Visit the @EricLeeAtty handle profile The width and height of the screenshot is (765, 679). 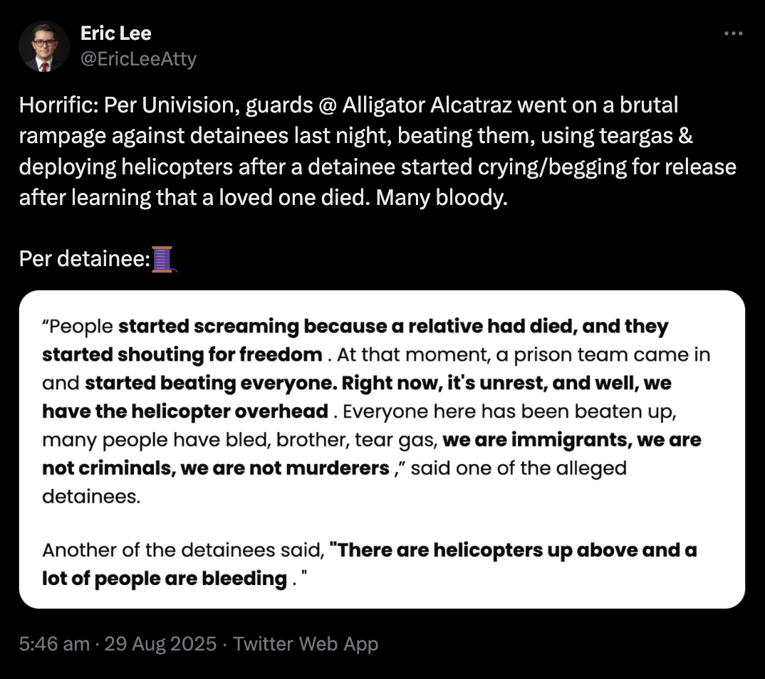(139, 59)
